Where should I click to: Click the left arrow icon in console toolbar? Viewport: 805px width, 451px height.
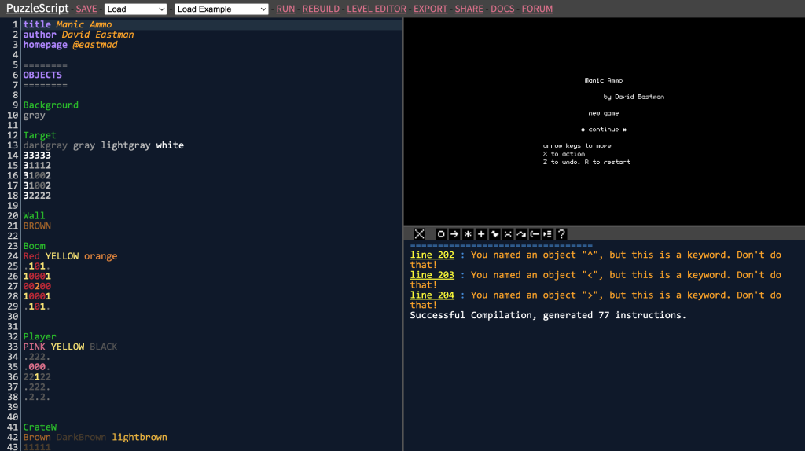[535, 234]
